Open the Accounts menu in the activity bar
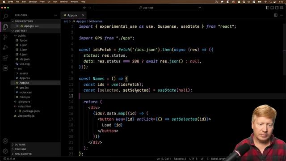Image resolution: width=286 pixels, height=161 pixels. click(5, 141)
